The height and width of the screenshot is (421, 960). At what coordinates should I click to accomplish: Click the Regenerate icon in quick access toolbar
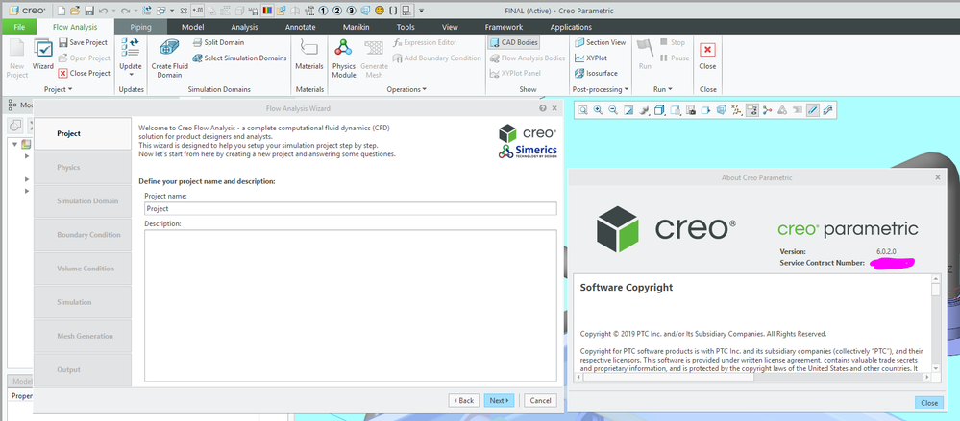click(147, 11)
